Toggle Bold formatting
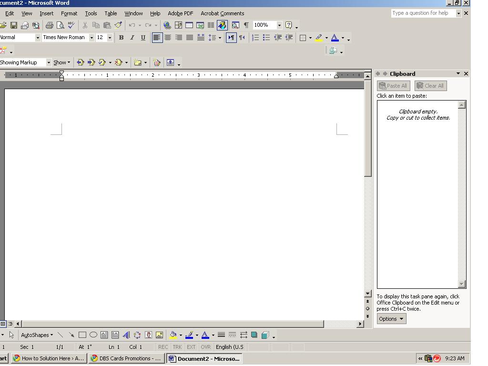This screenshot has width=488, height=366. 122,38
